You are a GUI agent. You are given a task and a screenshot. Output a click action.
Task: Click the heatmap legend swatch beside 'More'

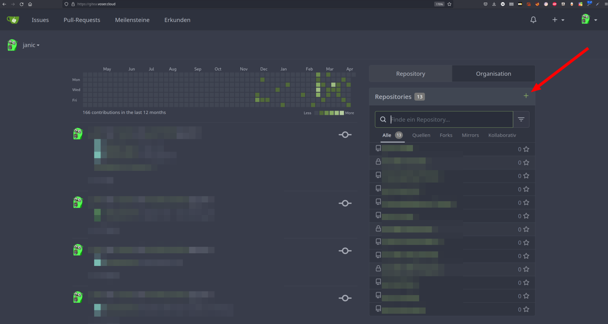click(x=342, y=113)
